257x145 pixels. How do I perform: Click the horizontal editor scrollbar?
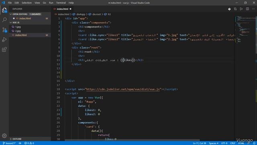tap(132, 140)
